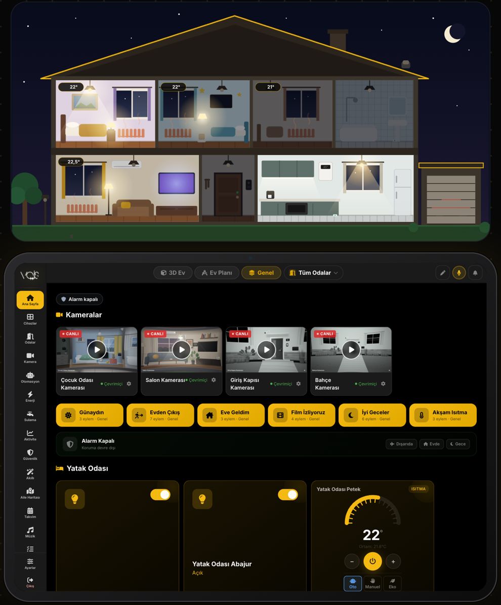Image resolution: width=501 pixels, height=605 pixels.
Task: Open Aktivite chart in sidebar
Action: tap(30, 435)
